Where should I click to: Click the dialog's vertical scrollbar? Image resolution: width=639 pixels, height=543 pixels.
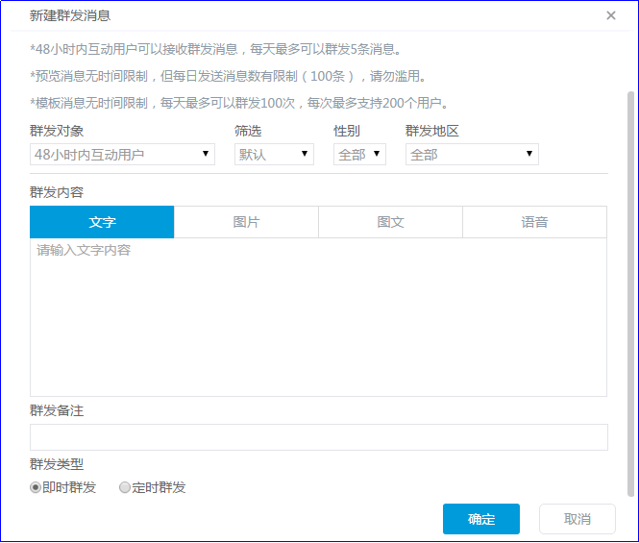(631, 288)
